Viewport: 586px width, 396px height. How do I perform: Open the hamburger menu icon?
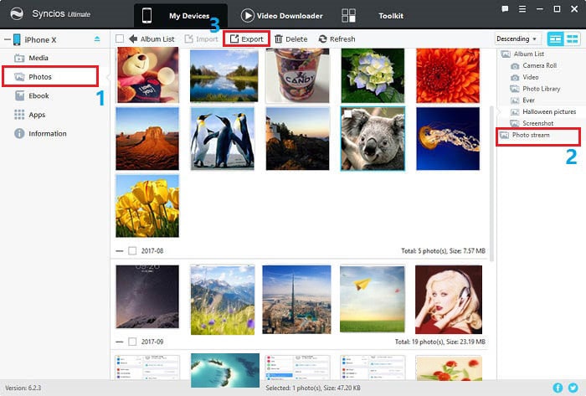click(x=522, y=9)
